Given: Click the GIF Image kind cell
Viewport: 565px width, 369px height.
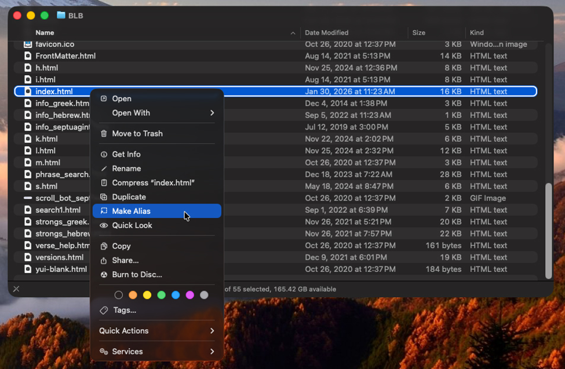Looking at the screenshot, I should point(488,198).
